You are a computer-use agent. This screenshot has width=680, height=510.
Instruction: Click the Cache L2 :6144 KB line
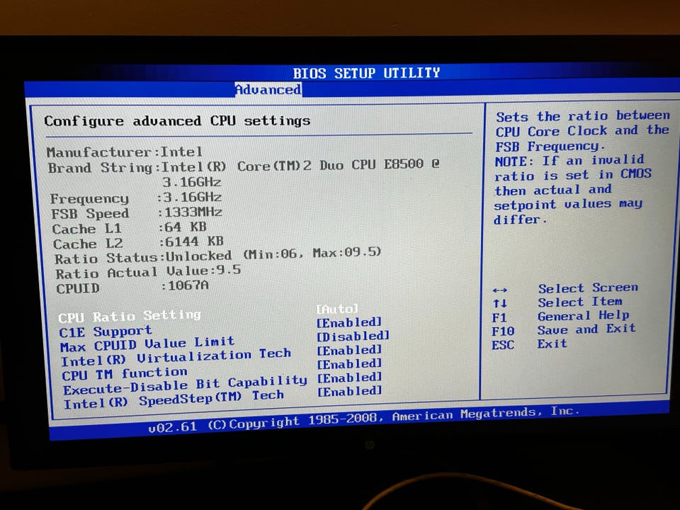click(138, 242)
